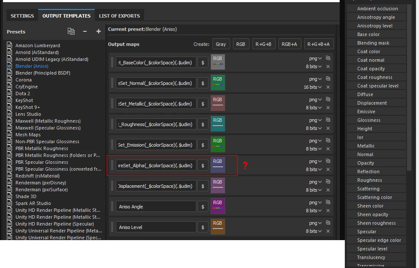Create an R+G+B output map
Image resolution: width=419 pixels, height=268 pixels.
click(263, 44)
